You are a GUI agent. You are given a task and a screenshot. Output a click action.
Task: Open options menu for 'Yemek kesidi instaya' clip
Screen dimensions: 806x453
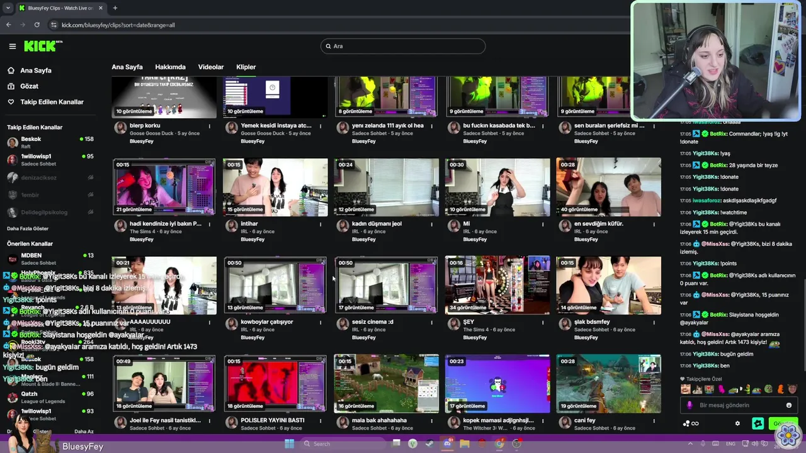pos(321,126)
